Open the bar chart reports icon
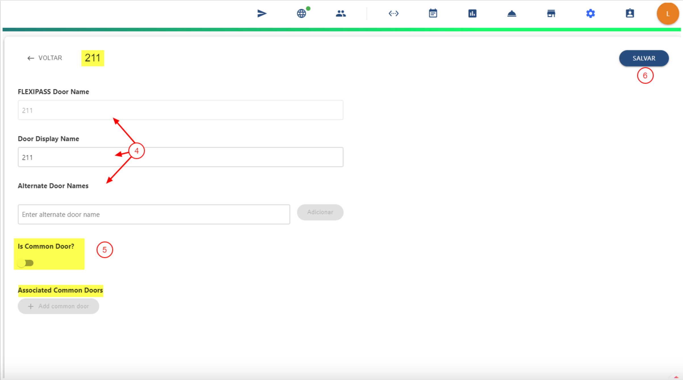The image size is (683, 380). point(472,13)
